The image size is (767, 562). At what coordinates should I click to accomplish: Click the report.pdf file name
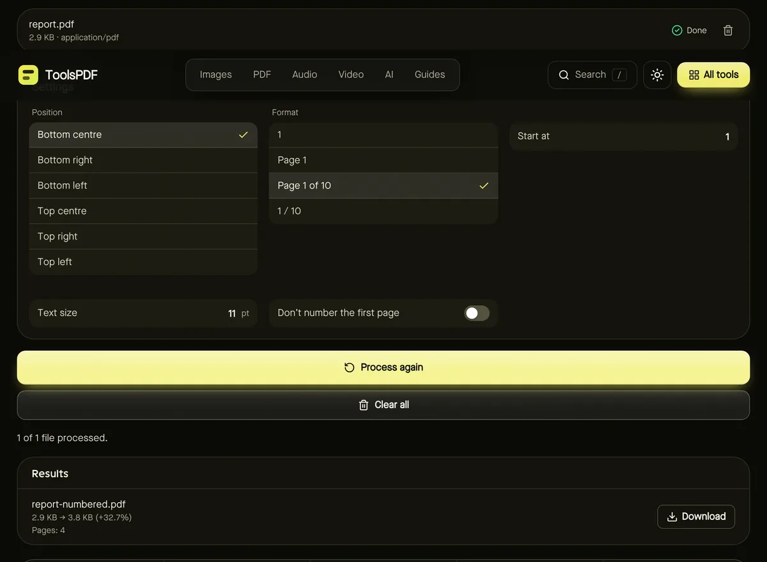51,24
